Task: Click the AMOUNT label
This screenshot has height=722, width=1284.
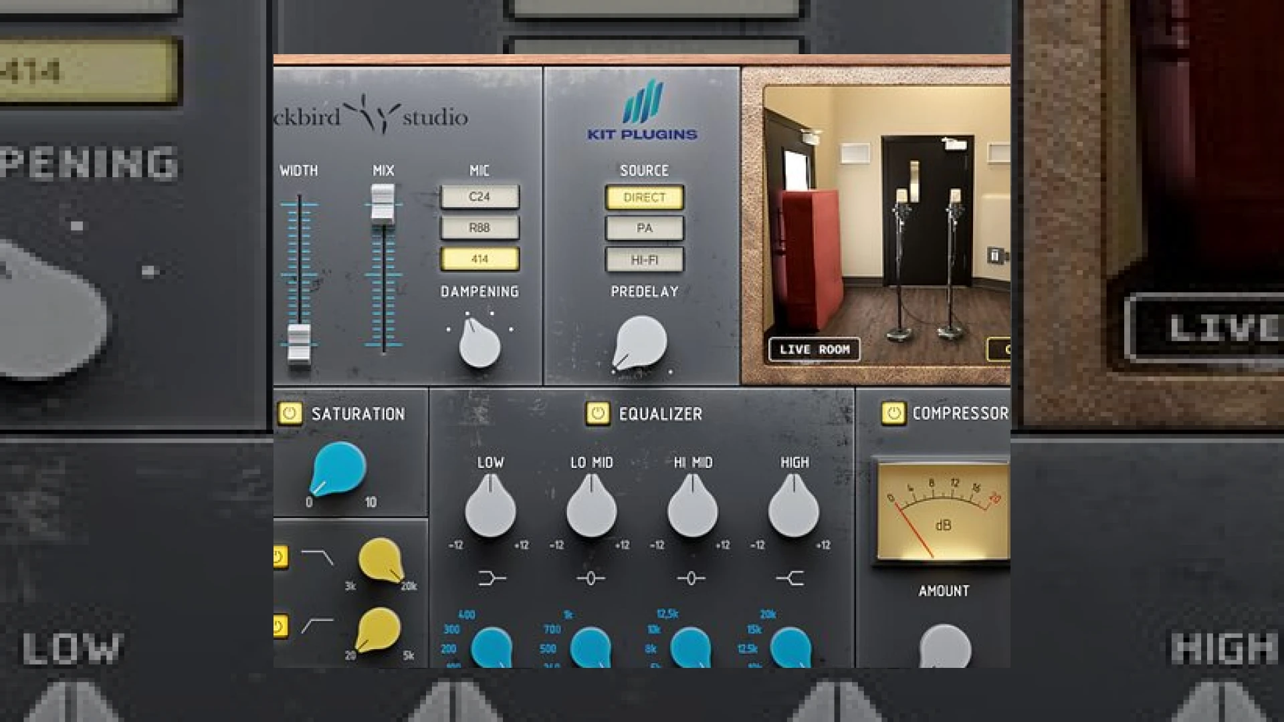Action: 944,591
